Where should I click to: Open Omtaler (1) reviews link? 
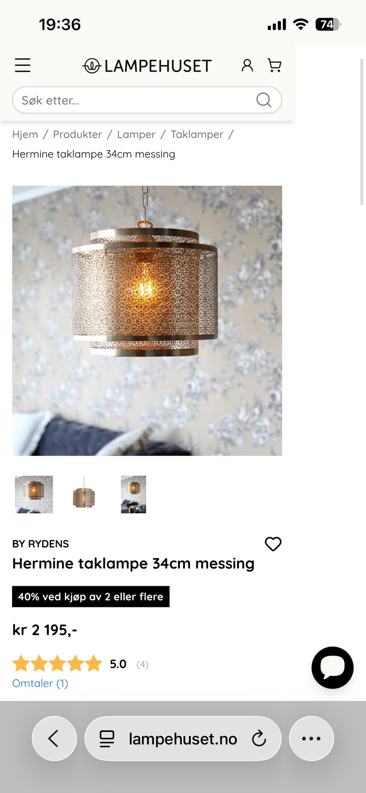pyautogui.click(x=40, y=683)
